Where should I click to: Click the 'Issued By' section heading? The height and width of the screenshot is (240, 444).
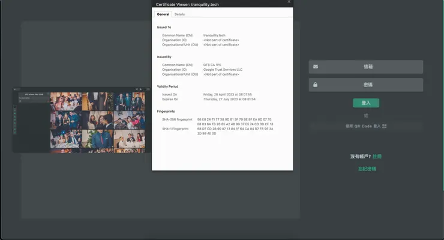point(164,57)
